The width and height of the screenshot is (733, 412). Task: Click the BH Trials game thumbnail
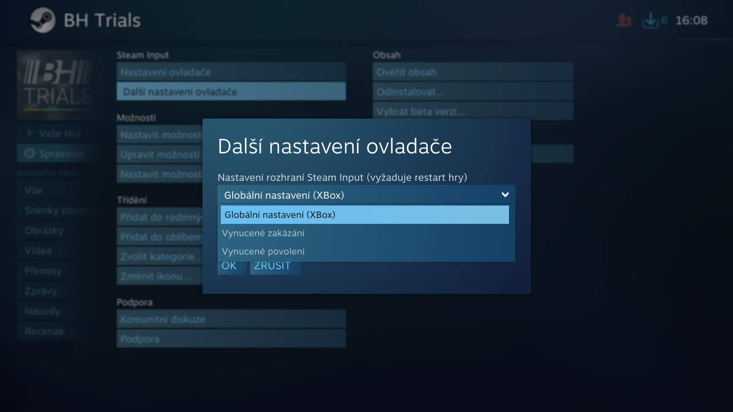tap(58, 85)
